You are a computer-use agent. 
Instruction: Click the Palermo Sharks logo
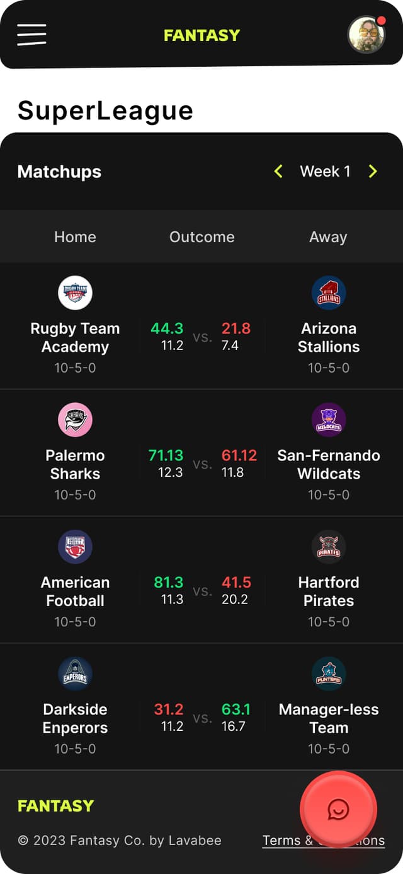75,419
